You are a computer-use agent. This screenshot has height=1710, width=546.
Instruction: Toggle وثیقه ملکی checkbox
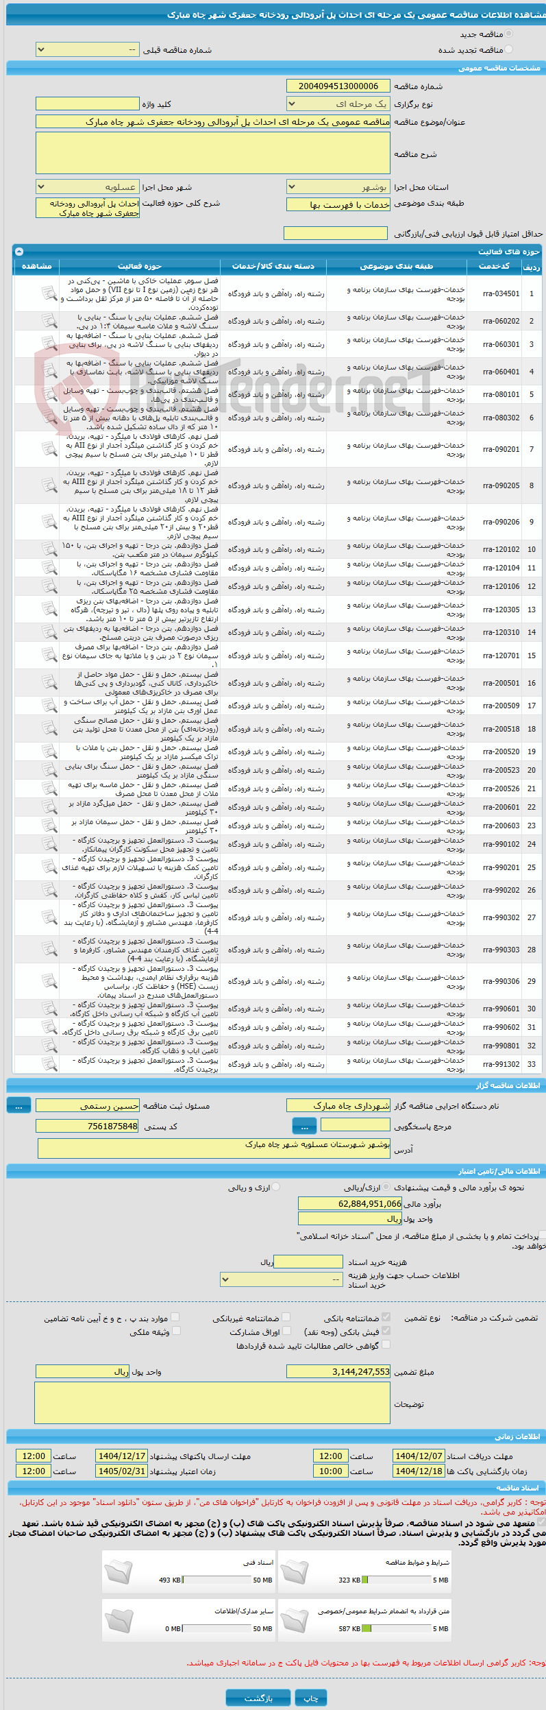(x=176, y=1331)
